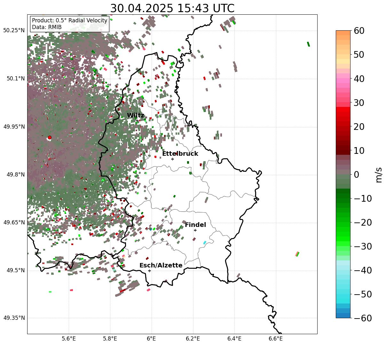This screenshot has width=386, height=345.
Task: Click the Product: 0.5° Radial Velocity text
Action: point(70,20)
